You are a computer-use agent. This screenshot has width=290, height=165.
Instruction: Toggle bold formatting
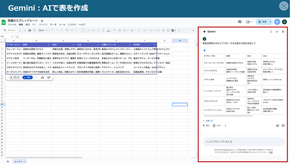click(x=94, y=30)
